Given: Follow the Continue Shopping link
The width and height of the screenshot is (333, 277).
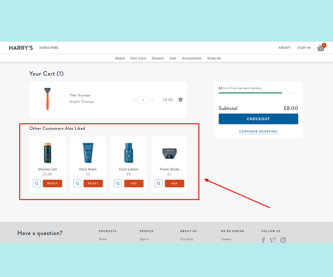Looking at the screenshot, I should pos(258,132).
